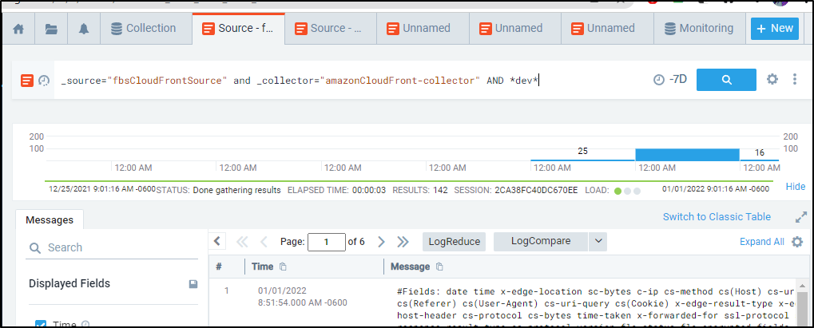Save displayed fields with the disk icon

[193, 284]
